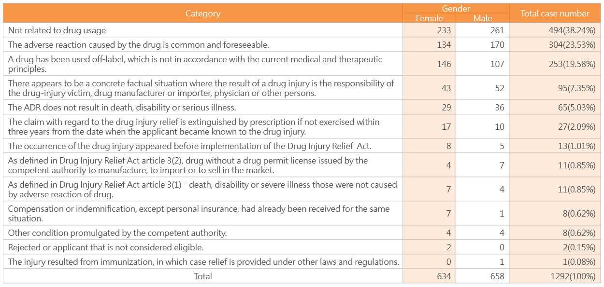Viewport: 604px width, 287px height.
Task: Select the off-label drug use category text
Action: (195, 64)
